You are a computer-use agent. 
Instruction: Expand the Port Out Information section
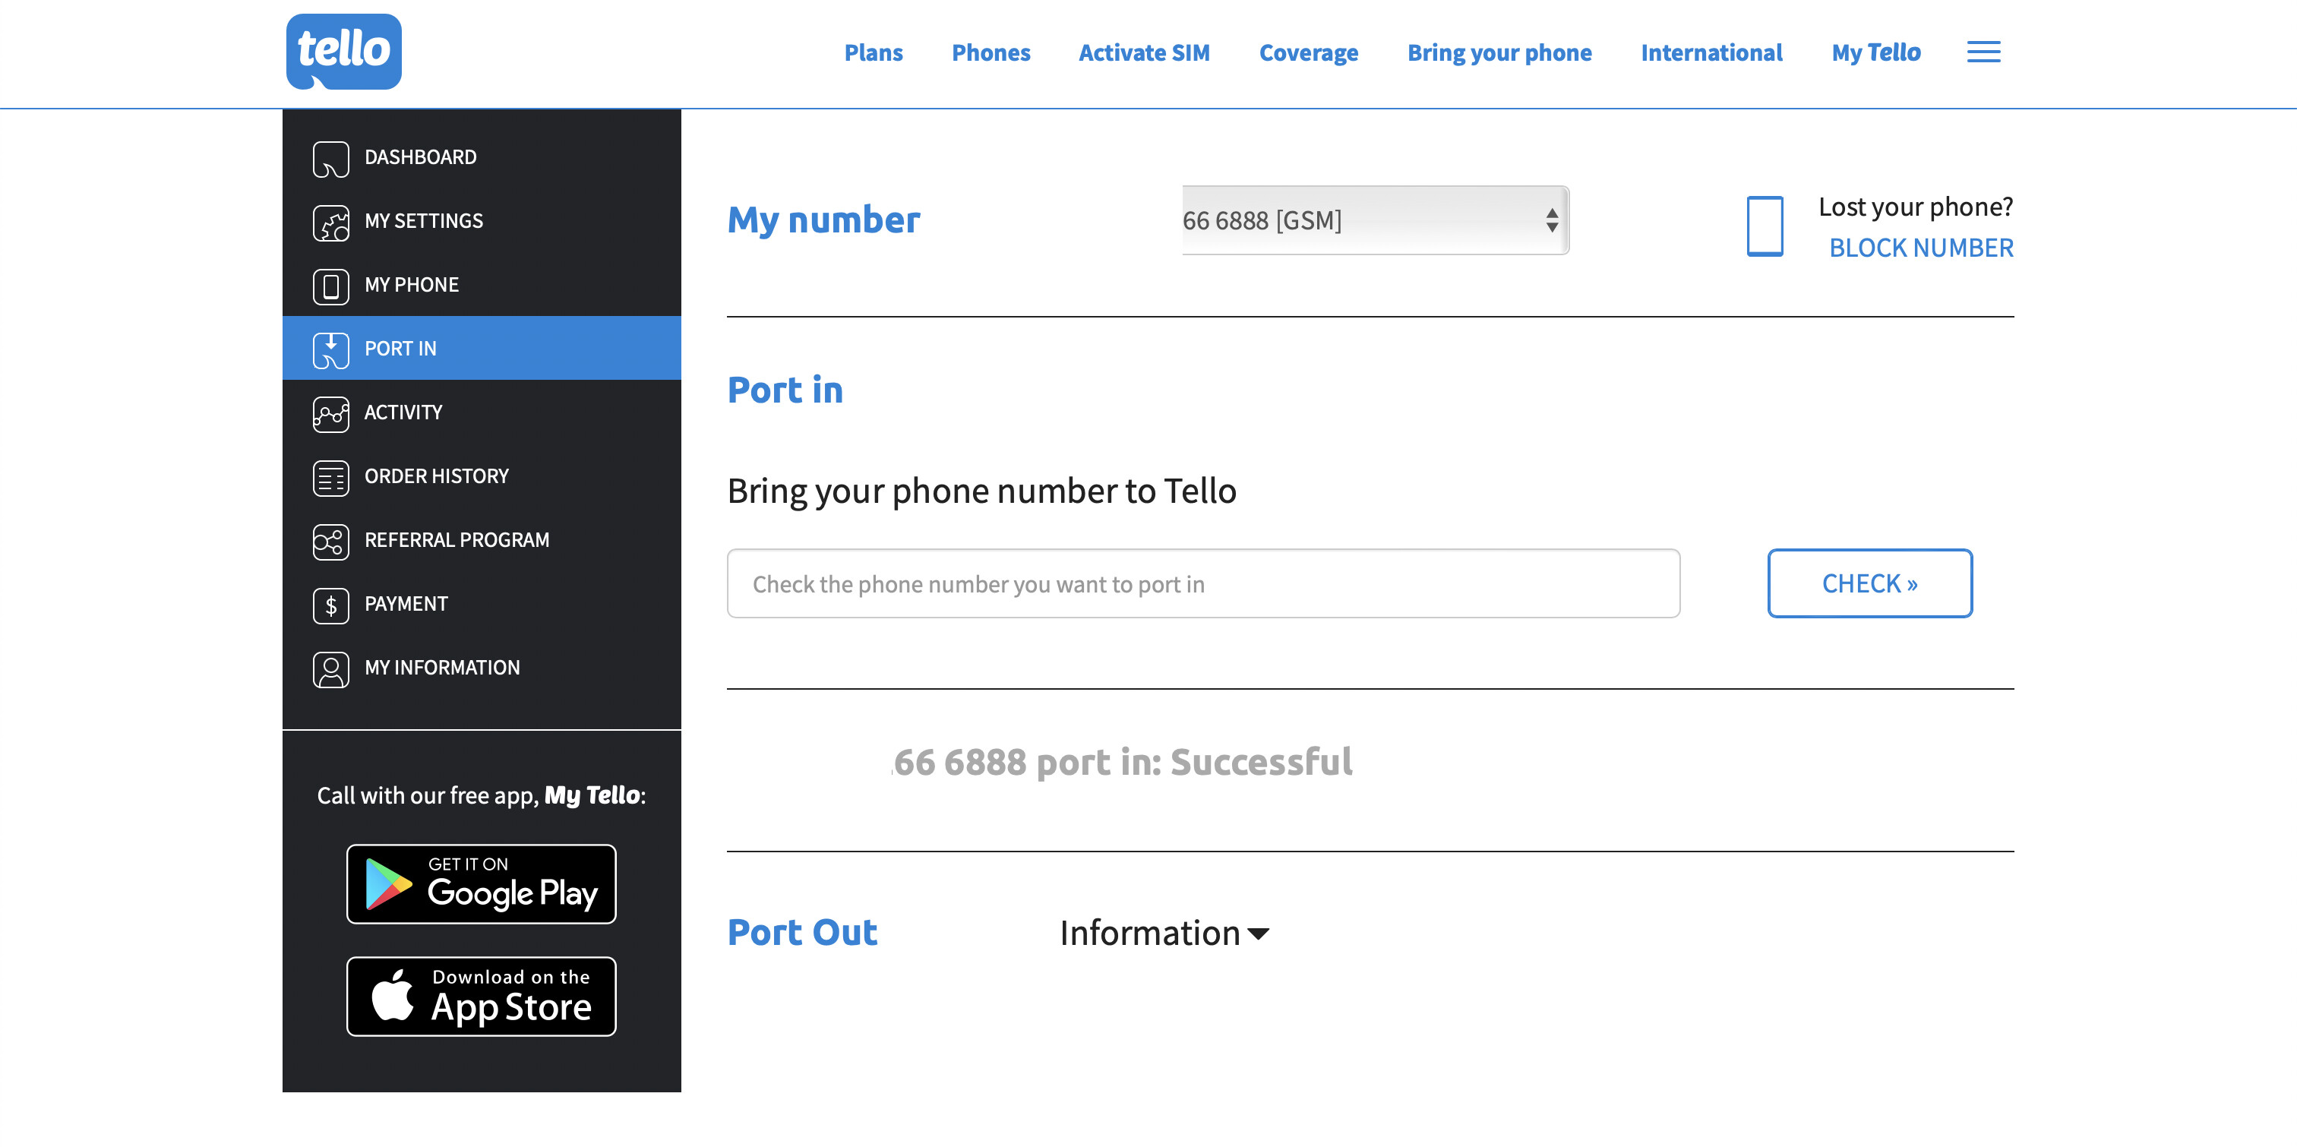(1164, 933)
